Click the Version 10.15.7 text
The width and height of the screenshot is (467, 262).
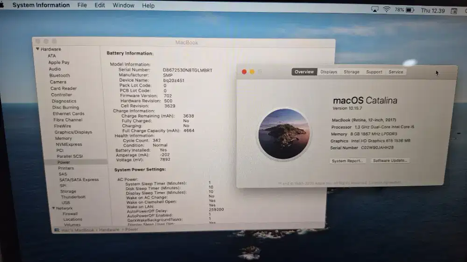click(x=347, y=108)
